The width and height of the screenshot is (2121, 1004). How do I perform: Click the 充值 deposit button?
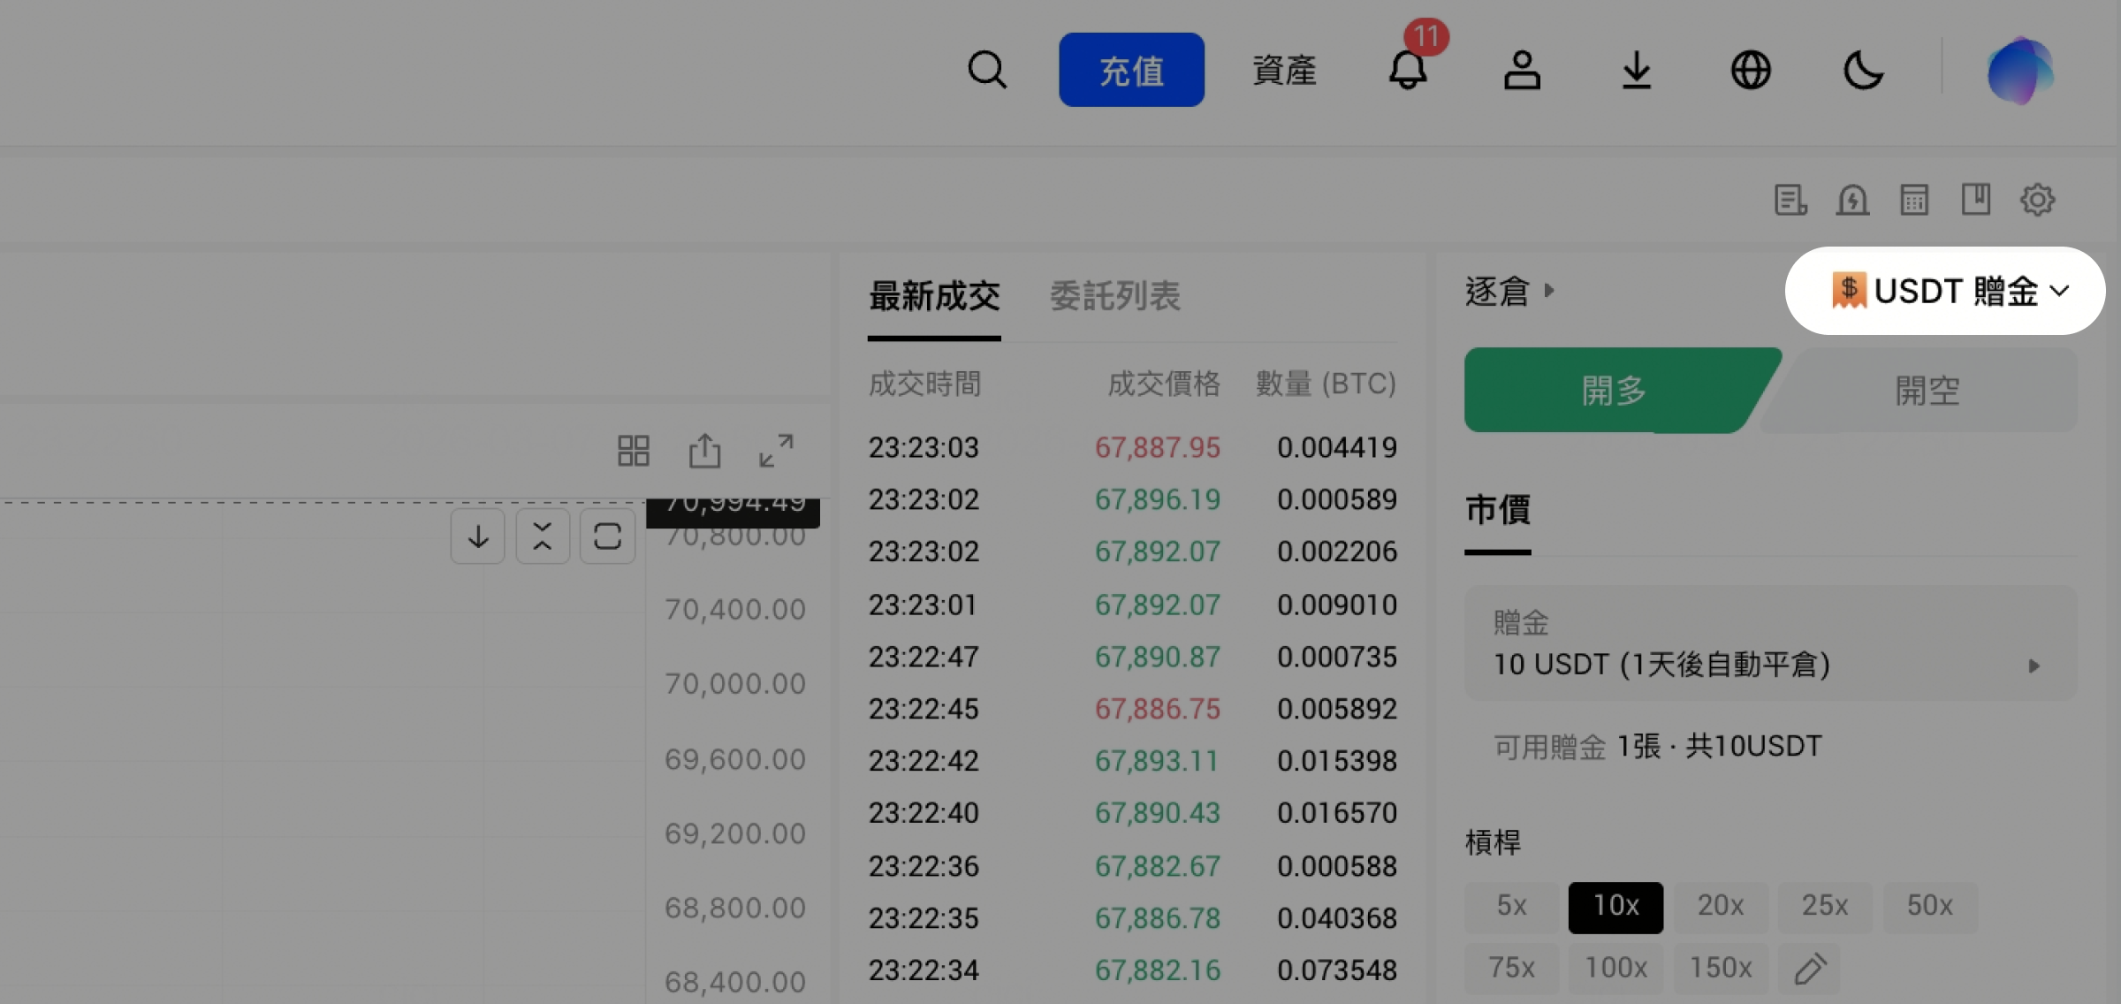[x=1131, y=70]
